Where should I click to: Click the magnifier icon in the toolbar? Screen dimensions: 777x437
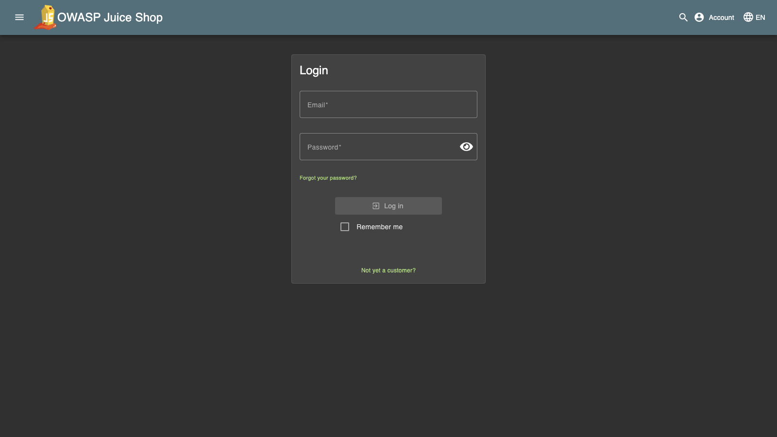point(683,17)
